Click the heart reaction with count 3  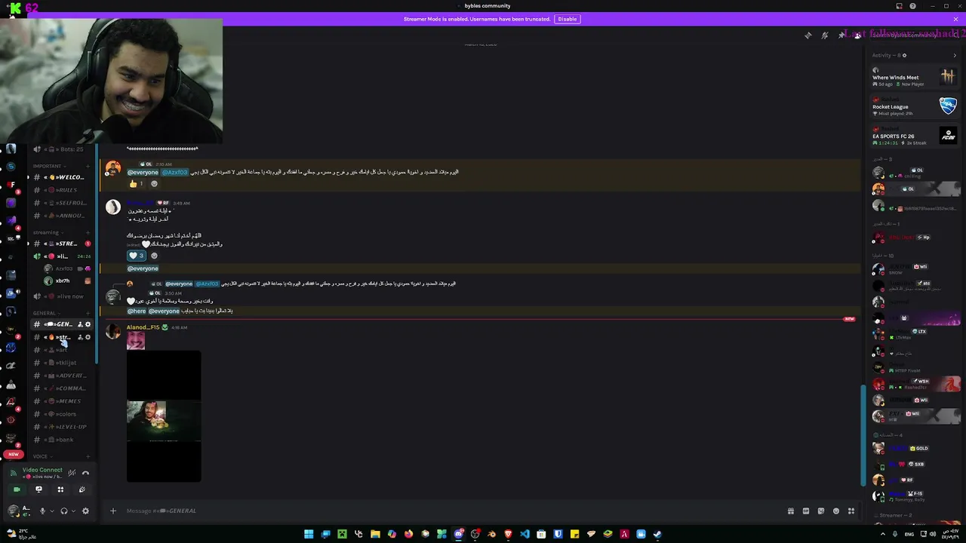(137, 256)
